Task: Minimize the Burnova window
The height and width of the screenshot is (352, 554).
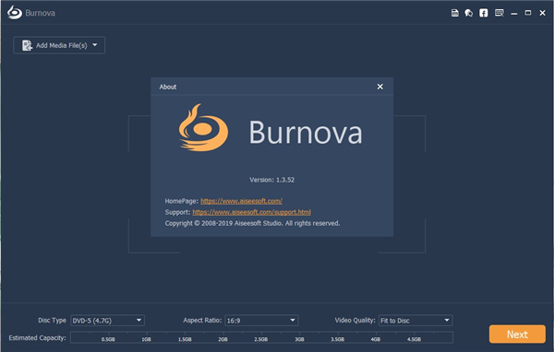Action: [x=514, y=14]
